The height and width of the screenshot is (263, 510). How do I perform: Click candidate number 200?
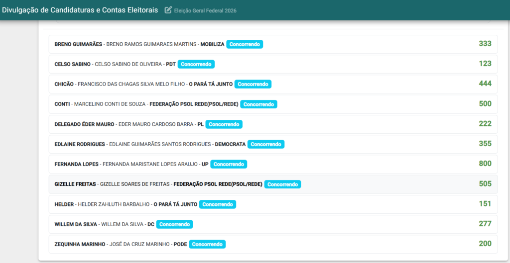click(x=485, y=244)
